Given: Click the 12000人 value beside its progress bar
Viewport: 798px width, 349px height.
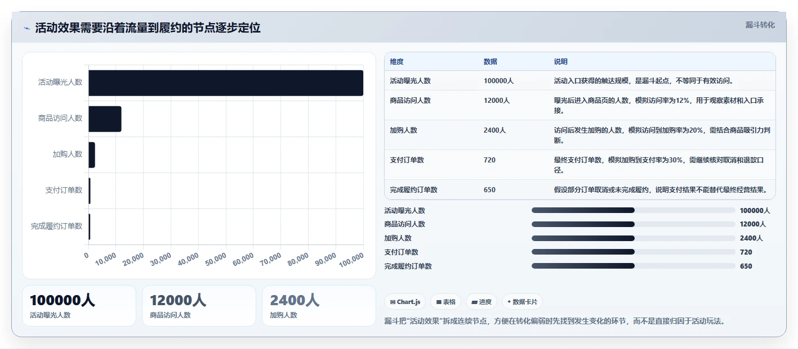Looking at the screenshot, I should 753,224.
